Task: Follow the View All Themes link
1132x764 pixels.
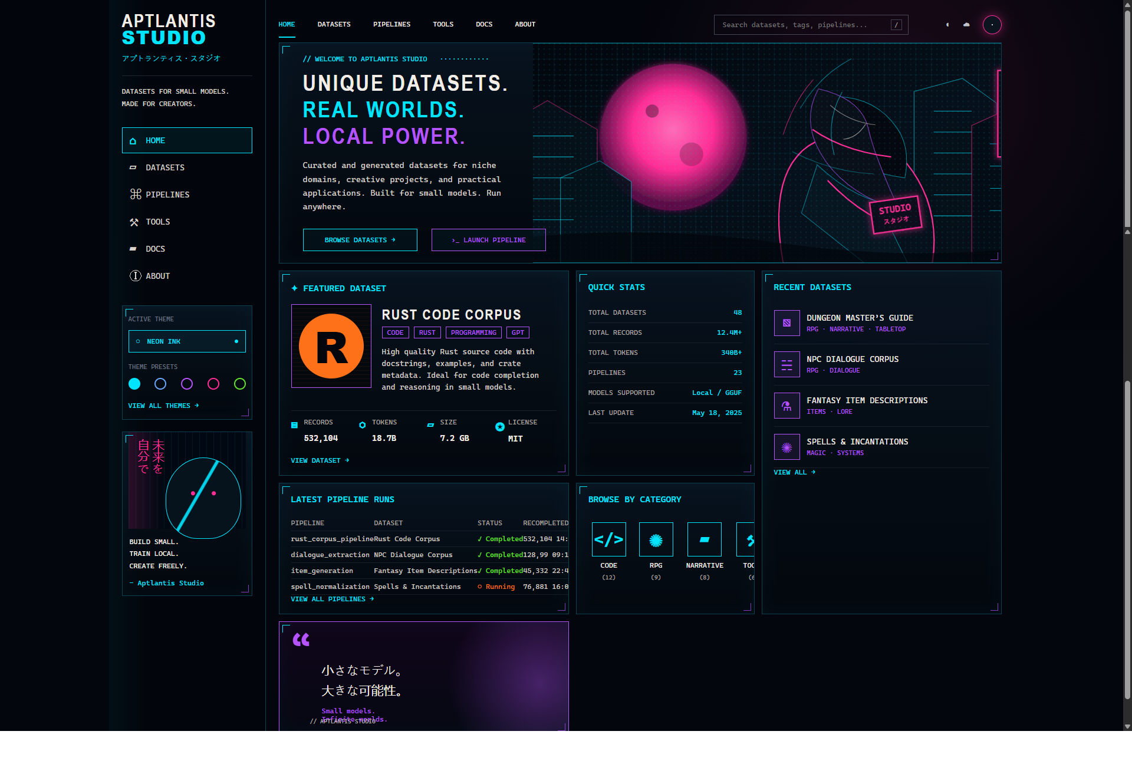Action: [x=164, y=406]
